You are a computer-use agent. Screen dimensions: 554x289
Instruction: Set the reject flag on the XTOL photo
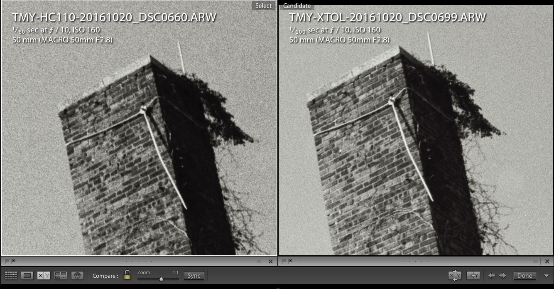coord(290,261)
